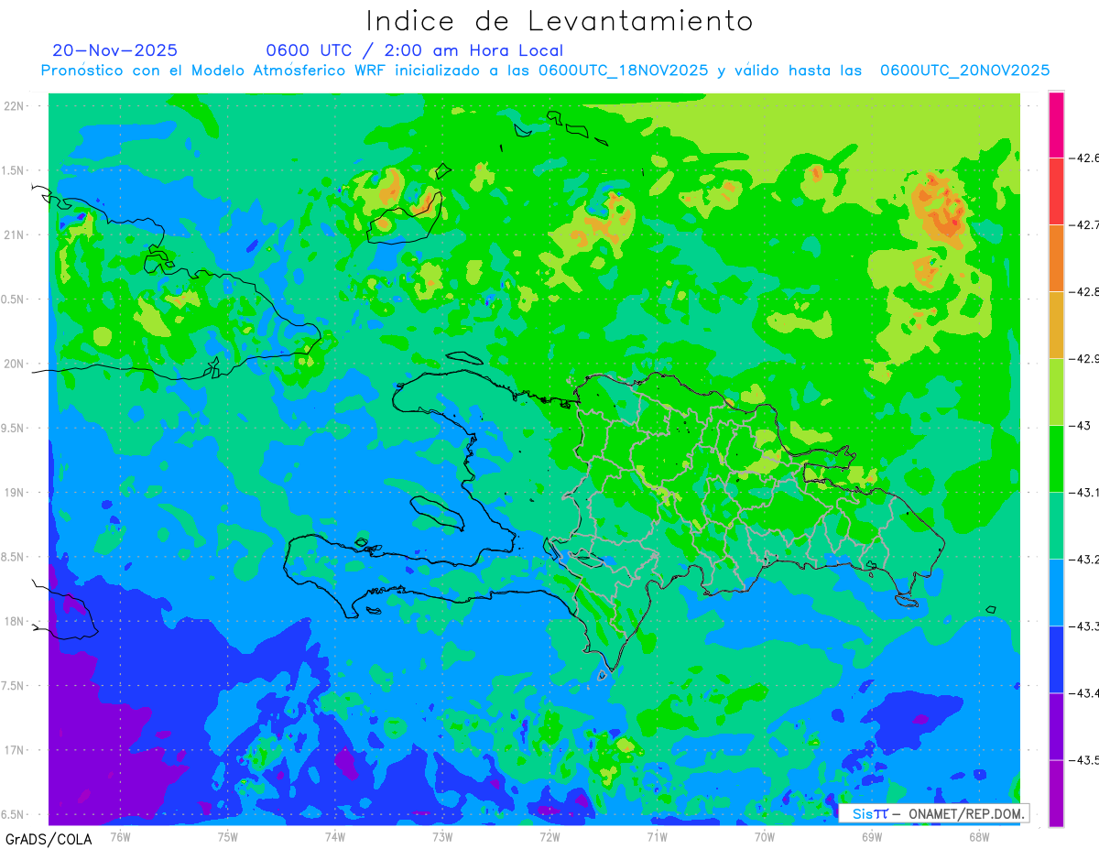Click the "17N" latitude label
Screen dimensions: 1099x849
point(16,750)
